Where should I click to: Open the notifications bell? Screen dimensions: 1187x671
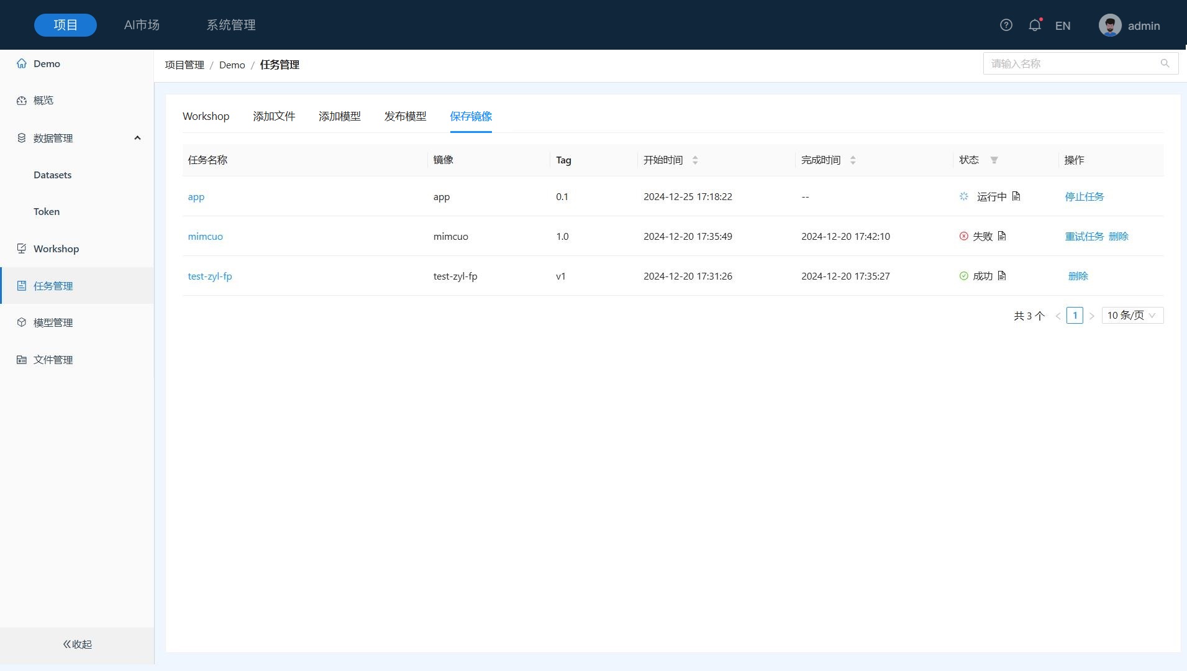1034,25
